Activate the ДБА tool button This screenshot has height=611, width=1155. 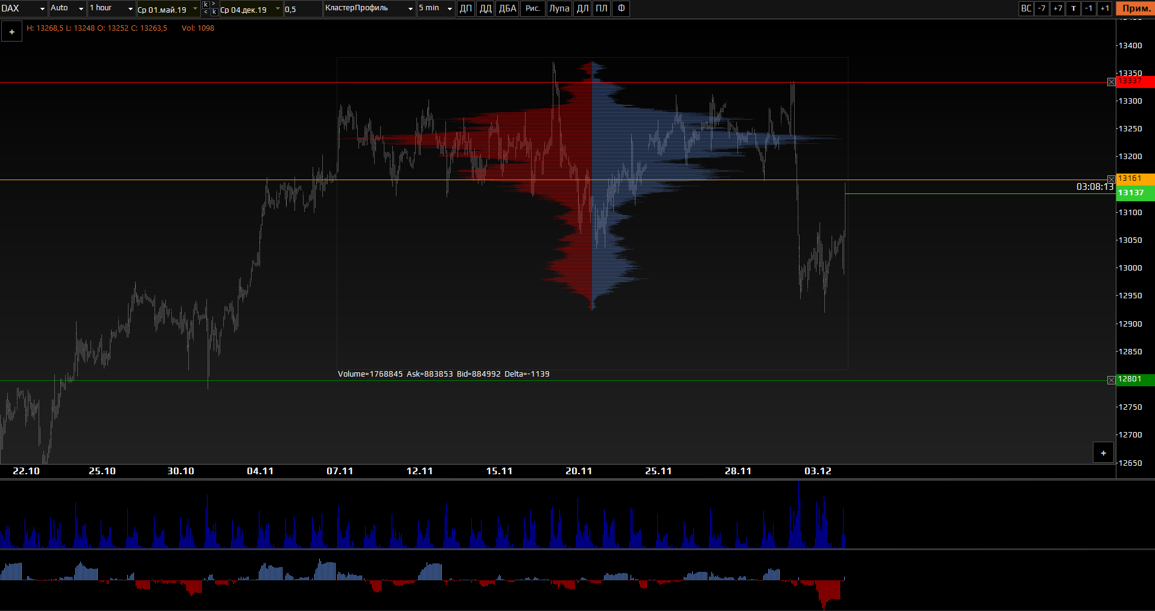click(507, 8)
